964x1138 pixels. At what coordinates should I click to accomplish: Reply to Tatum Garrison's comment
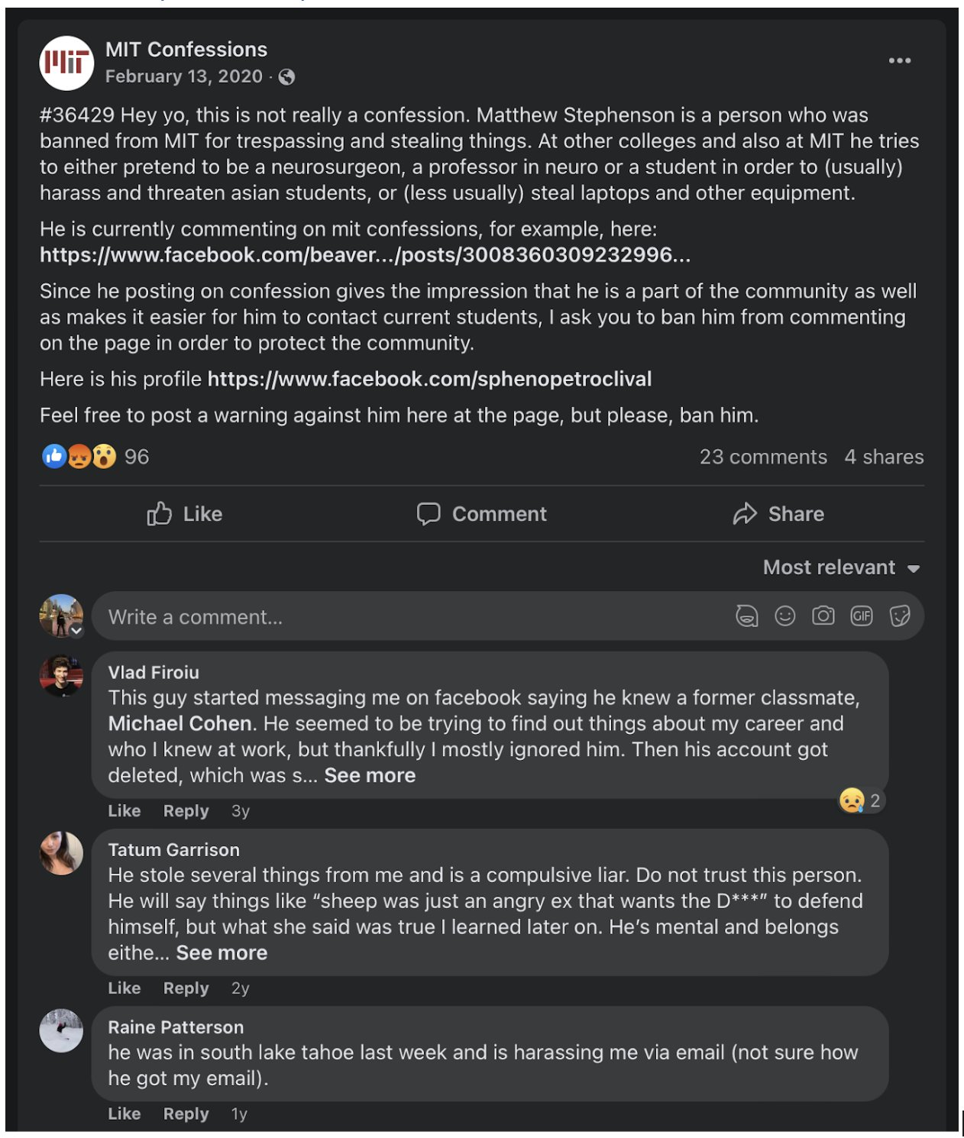click(186, 988)
